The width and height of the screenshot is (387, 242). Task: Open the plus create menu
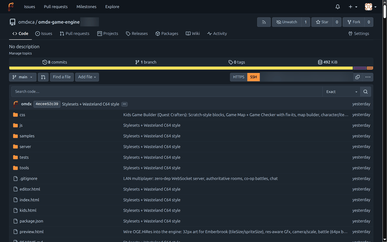(x=353, y=6)
